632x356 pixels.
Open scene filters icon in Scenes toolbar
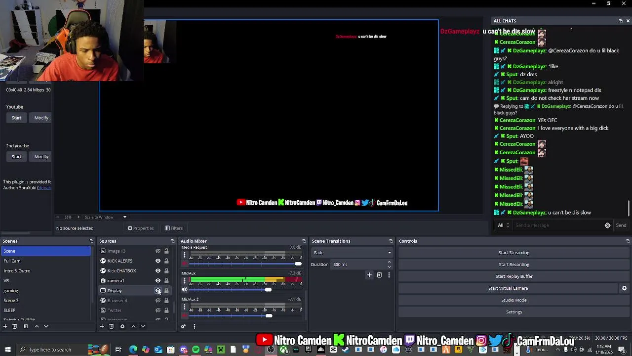26,326
